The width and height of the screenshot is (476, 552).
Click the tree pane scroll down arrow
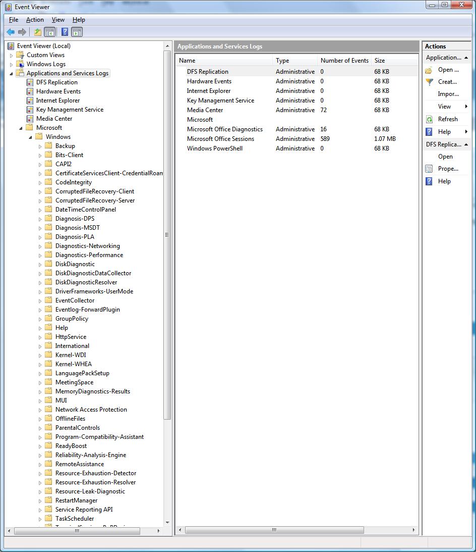pyautogui.click(x=167, y=523)
